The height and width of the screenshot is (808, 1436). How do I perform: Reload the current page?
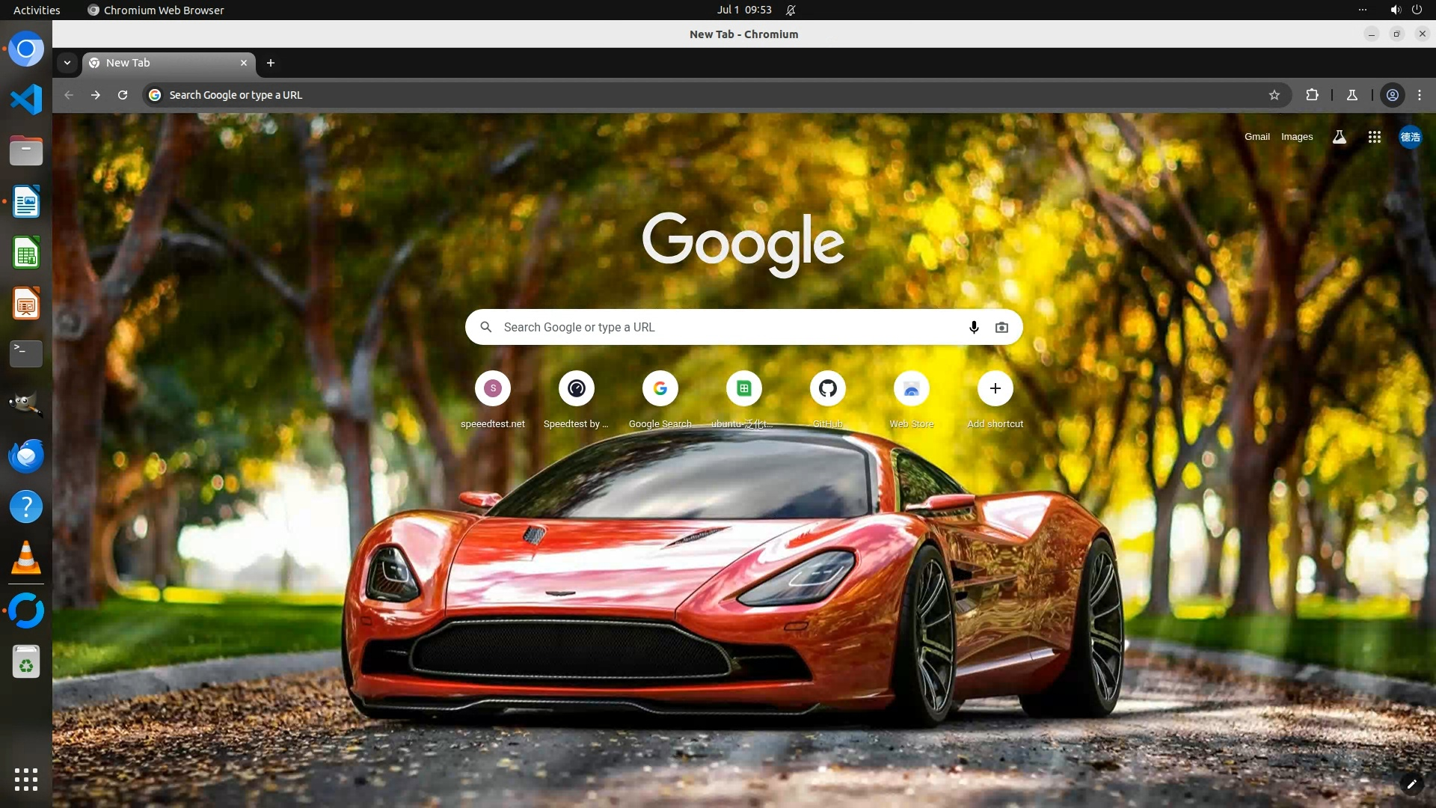point(123,95)
